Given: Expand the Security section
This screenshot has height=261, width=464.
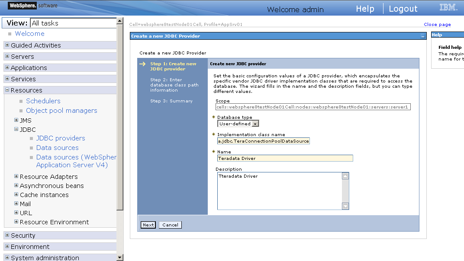Looking at the screenshot, I should pos(6,235).
